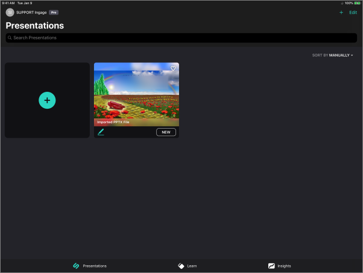Edit Imported PPTX File with pencil icon

[x=101, y=132]
